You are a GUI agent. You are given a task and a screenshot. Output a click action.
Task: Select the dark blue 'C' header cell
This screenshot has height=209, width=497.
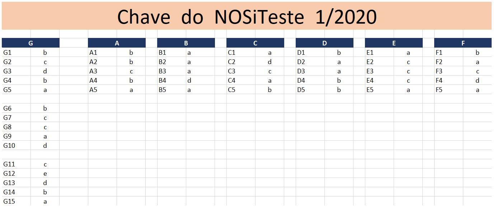255,43
